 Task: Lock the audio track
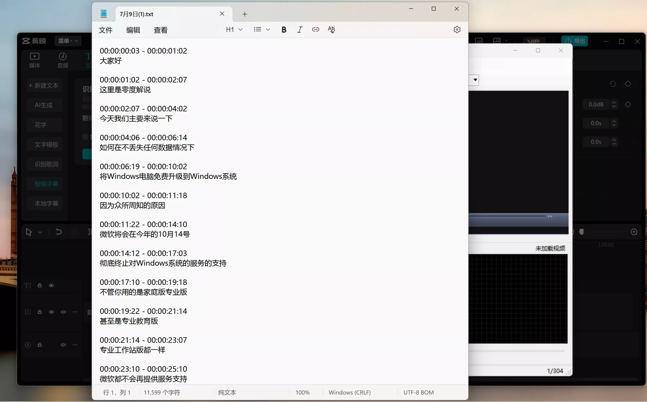[x=40, y=345]
